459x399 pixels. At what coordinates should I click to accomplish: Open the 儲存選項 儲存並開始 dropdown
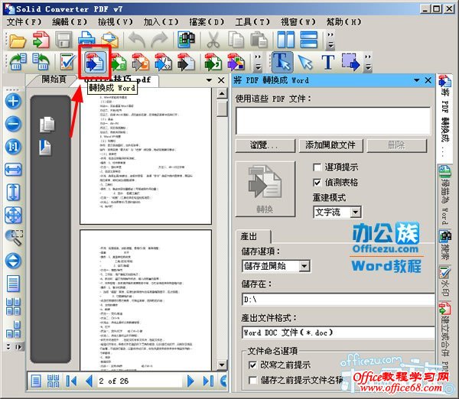click(x=304, y=266)
